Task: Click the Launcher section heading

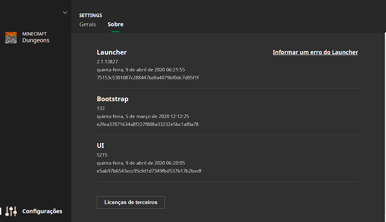Action: click(x=112, y=52)
